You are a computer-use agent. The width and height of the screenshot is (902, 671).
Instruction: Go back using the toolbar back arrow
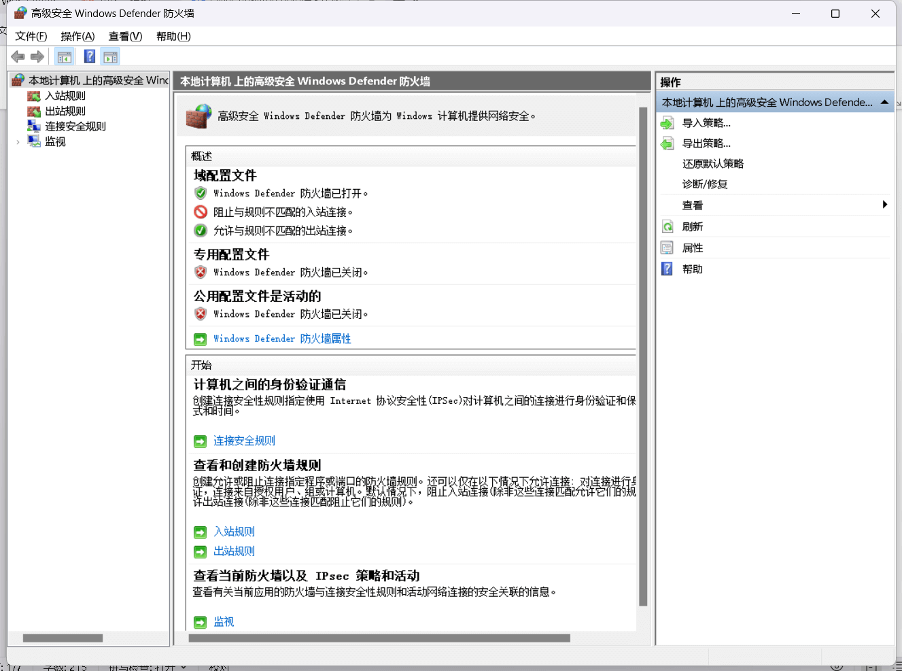(x=18, y=57)
